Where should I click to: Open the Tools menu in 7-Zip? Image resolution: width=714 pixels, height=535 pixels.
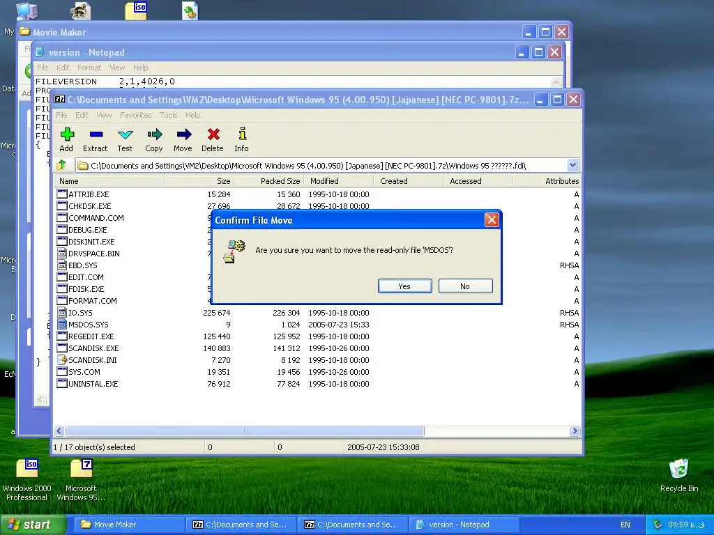169,115
